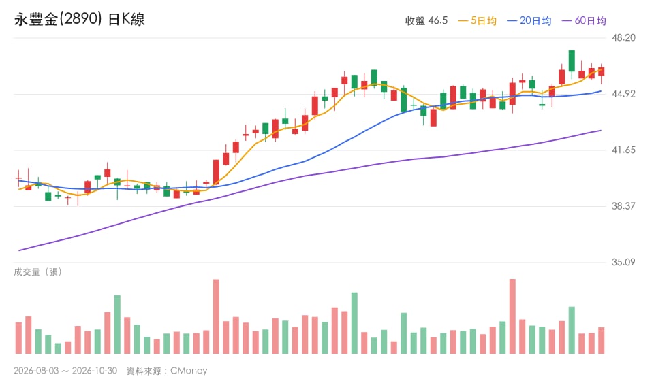Select the last red candlestick on the right
The height and width of the screenshot is (381, 654).
point(602,71)
